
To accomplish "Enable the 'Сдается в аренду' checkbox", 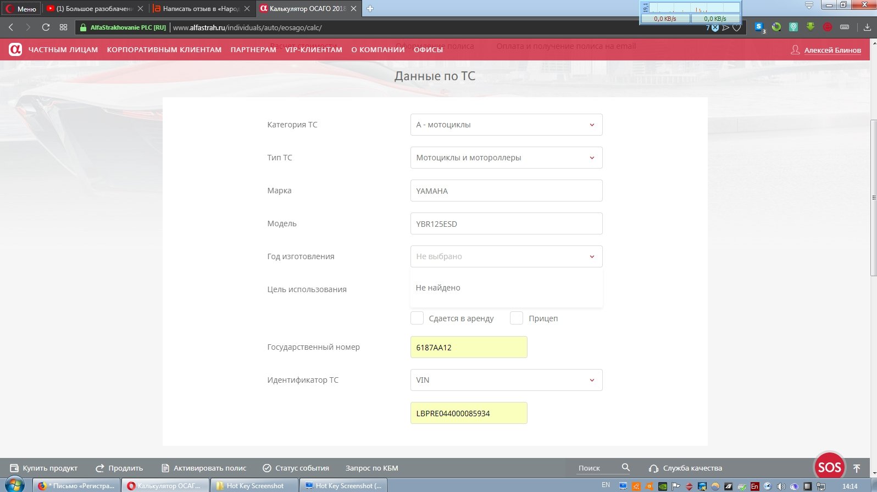I will pos(417,318).
